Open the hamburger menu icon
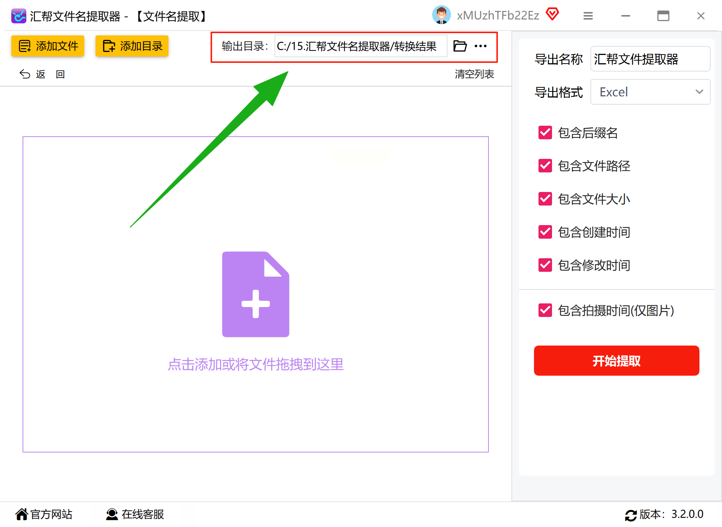Image resolution: width=722 pixels, height=527 pixels. [588, 16]
